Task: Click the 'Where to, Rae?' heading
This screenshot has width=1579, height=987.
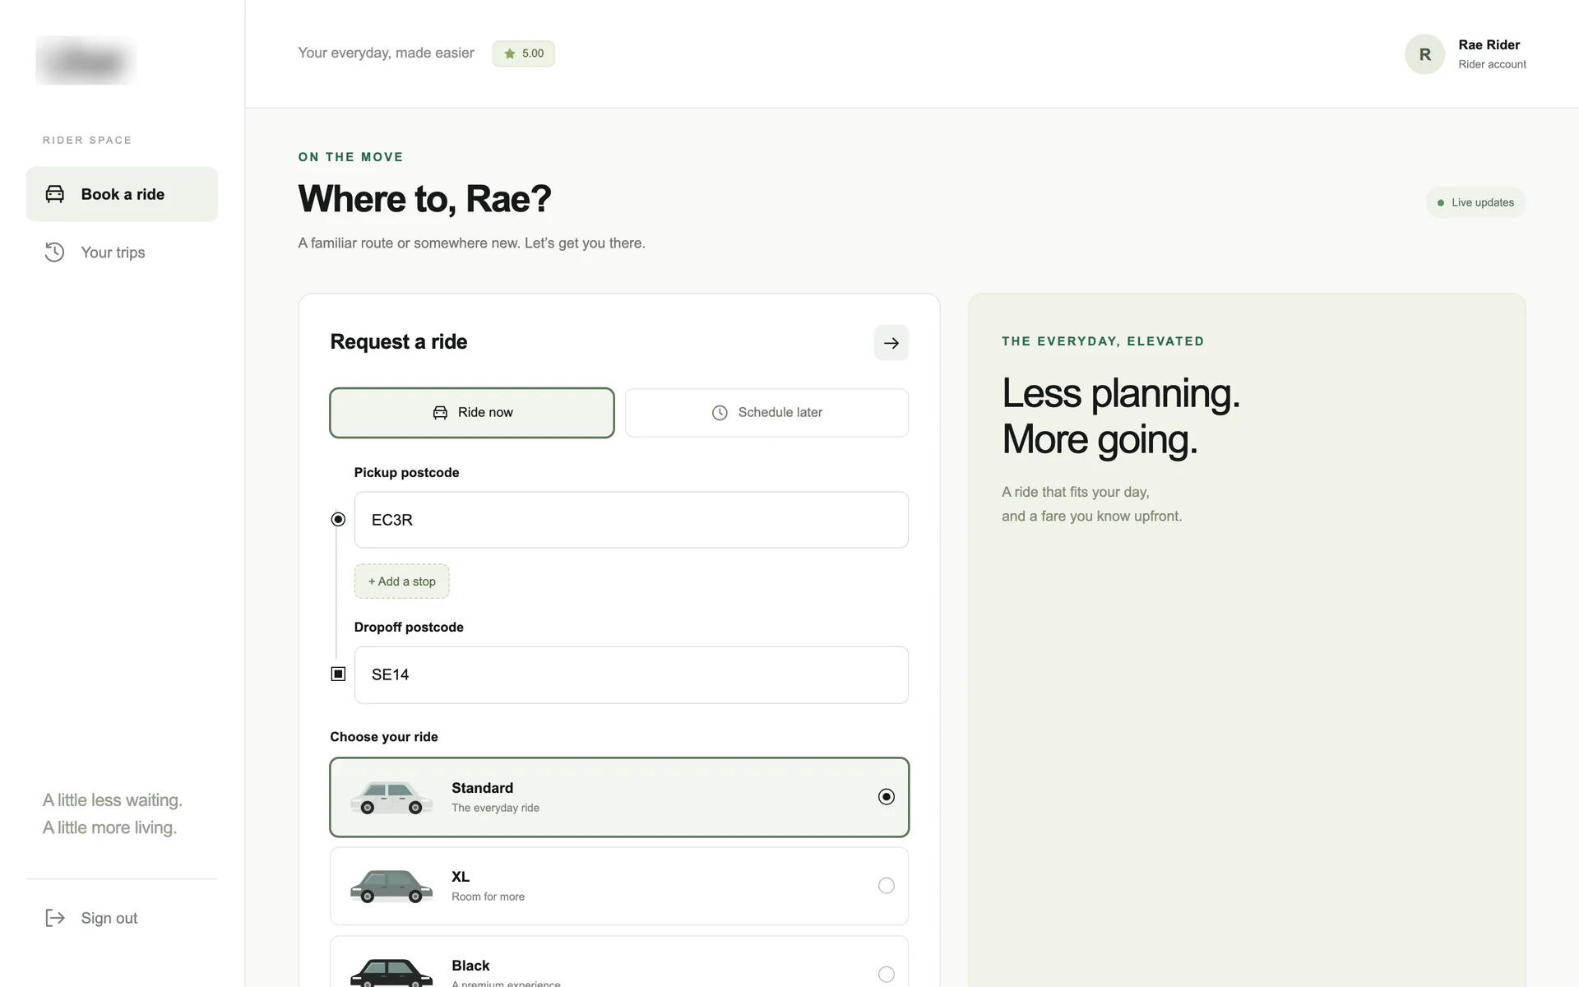Action: (x=424, y=199)
